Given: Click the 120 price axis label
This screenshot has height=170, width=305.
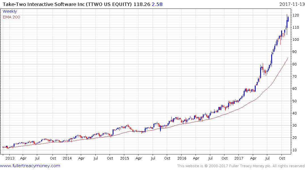Looking at the screenshot, I should [x=296, y=15].
